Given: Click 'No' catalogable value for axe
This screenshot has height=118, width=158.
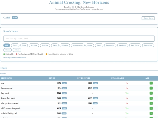Looking at the screenshot, I should [x=127, y=83].
